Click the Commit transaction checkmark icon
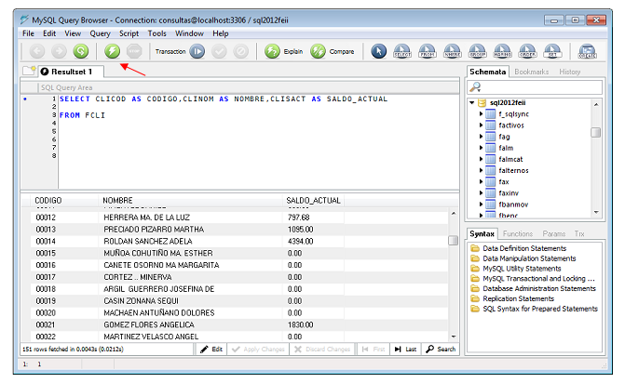The image size is (625, 383). tap(219, 51)
